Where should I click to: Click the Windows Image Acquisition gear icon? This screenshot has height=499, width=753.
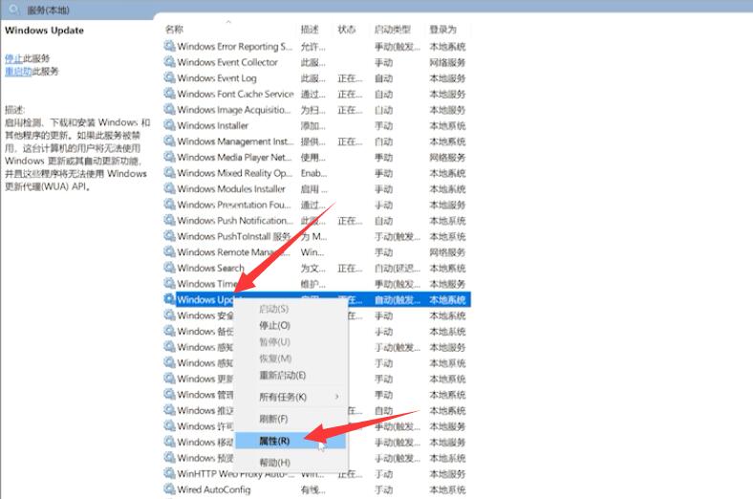point(169,110)
